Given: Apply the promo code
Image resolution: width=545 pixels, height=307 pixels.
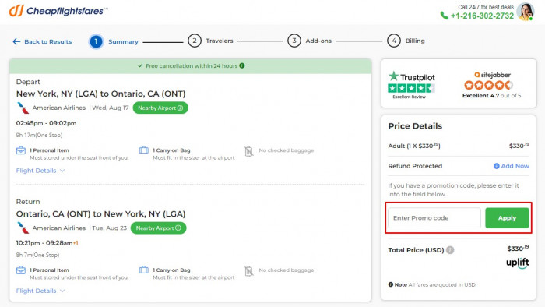Looking at the screenshot, I should [x=507, y=218].
